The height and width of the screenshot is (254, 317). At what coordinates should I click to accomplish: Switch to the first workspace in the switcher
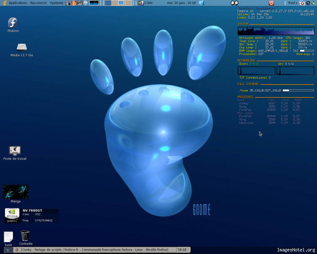click(108, 3)
